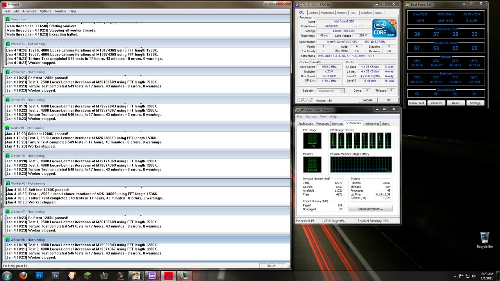This screenshot has height=281, width=500.
Task: Switch to Prime95 via taskbar button
Action: point(168,276)
